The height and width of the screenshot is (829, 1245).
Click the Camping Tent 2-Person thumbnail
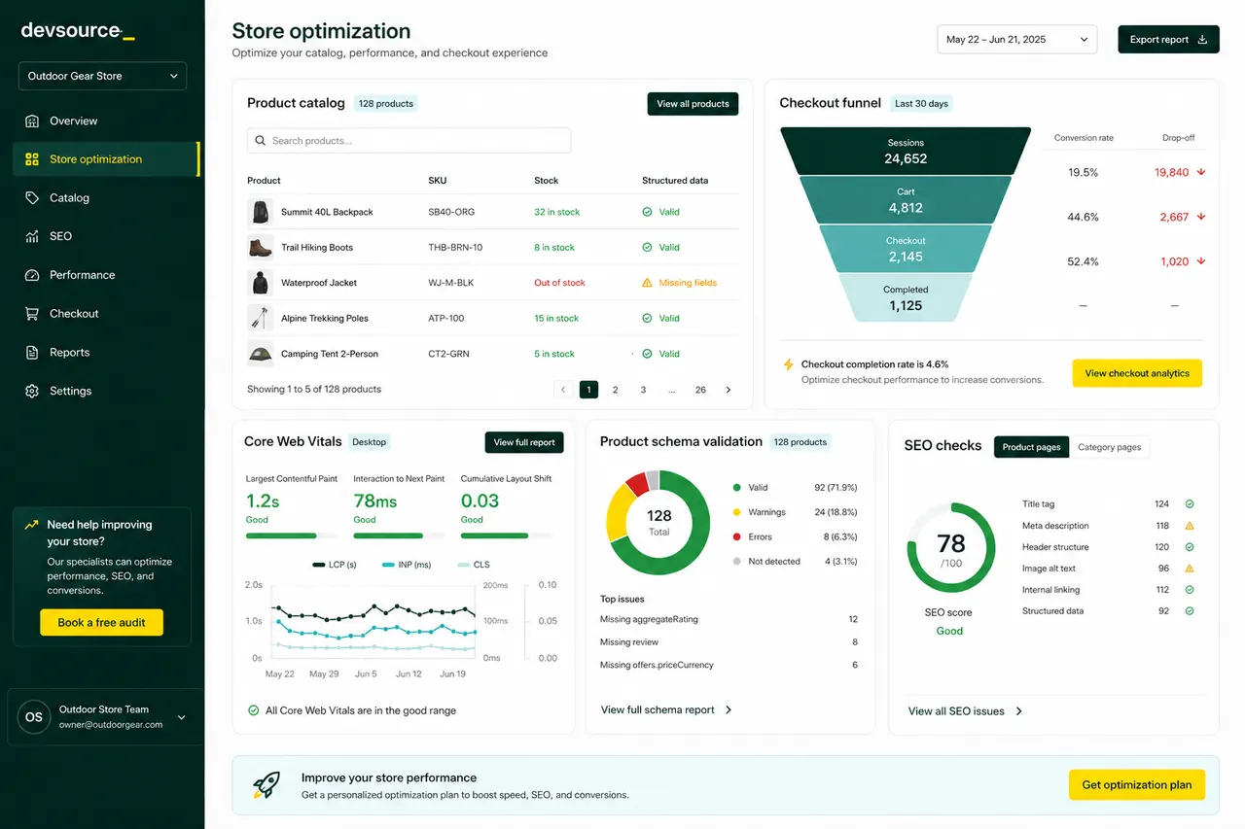[x=260, y=354]
